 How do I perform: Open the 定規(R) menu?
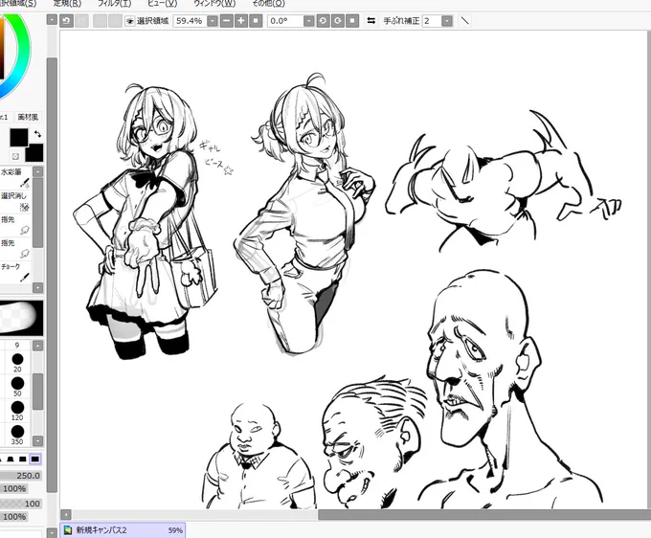click(x=67, y=3)
